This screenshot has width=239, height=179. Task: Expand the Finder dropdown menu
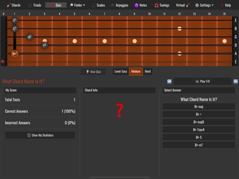pyautogui.click(x=77, y=5)
